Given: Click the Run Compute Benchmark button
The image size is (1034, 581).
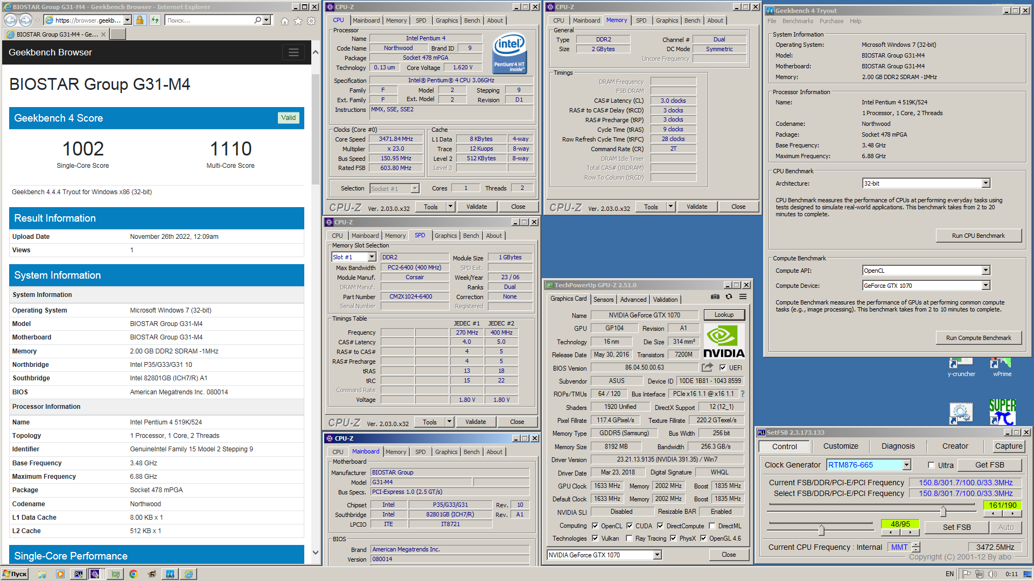Looking at the screenshot, I should point(978,338).
